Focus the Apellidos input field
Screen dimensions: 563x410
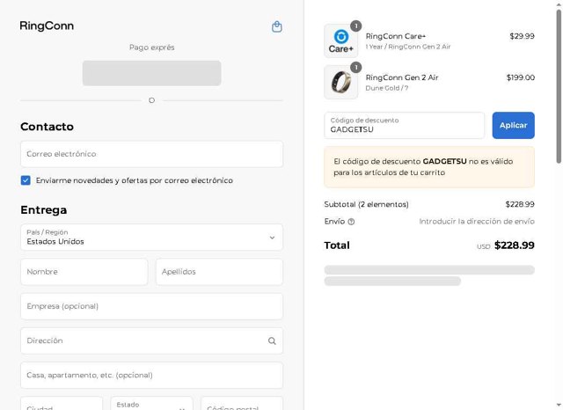click(x=219, y=272)
